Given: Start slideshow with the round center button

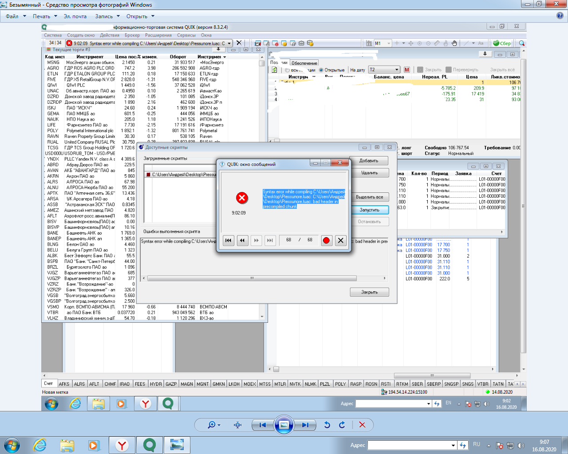Looking at the screenshot, I should pos(284,425).
